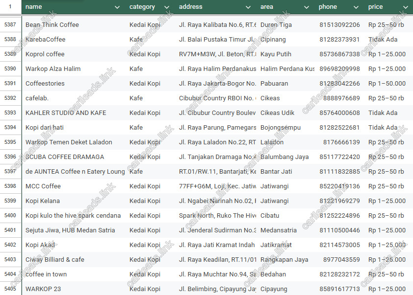Select the area cell 'Balumbang Jaya'

286,157
